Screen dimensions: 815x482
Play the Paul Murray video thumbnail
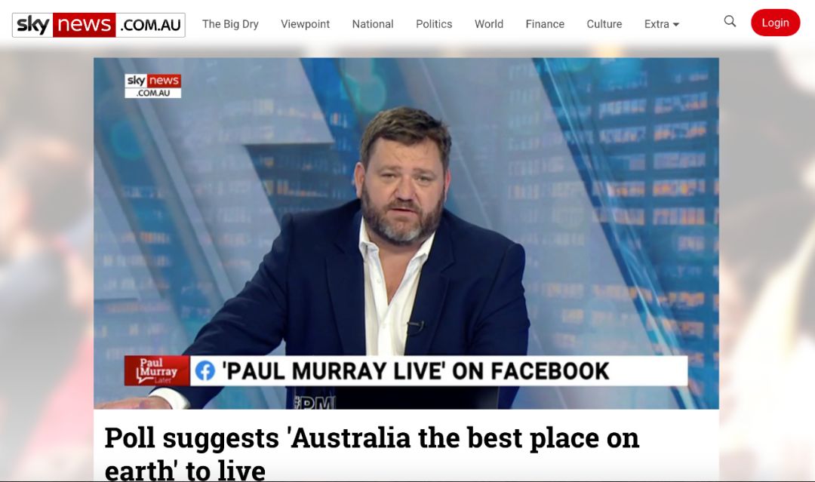point(406,233)
